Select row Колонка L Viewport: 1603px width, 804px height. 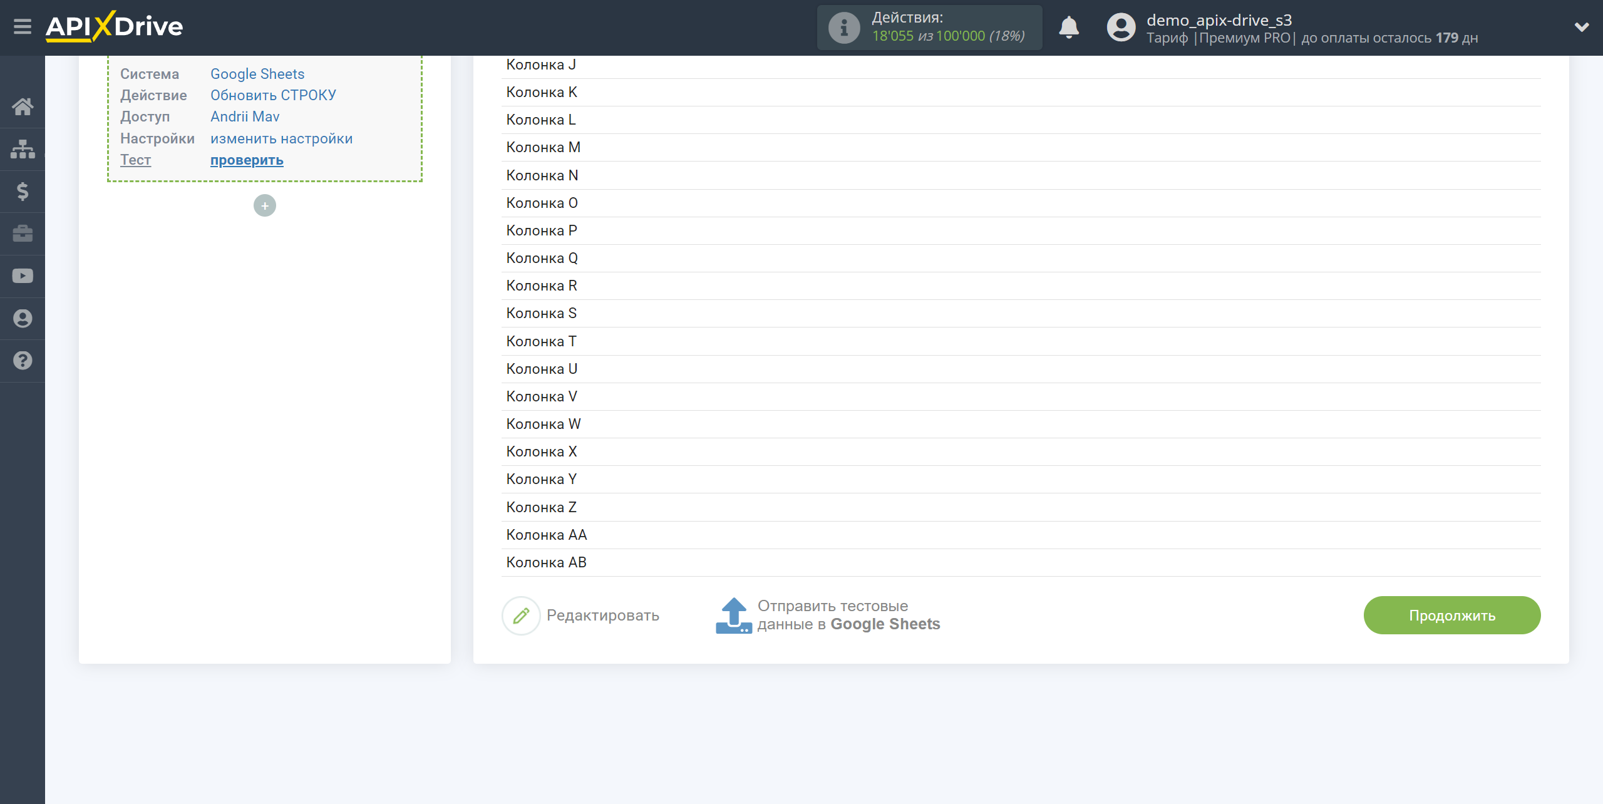click(1021, 120)
